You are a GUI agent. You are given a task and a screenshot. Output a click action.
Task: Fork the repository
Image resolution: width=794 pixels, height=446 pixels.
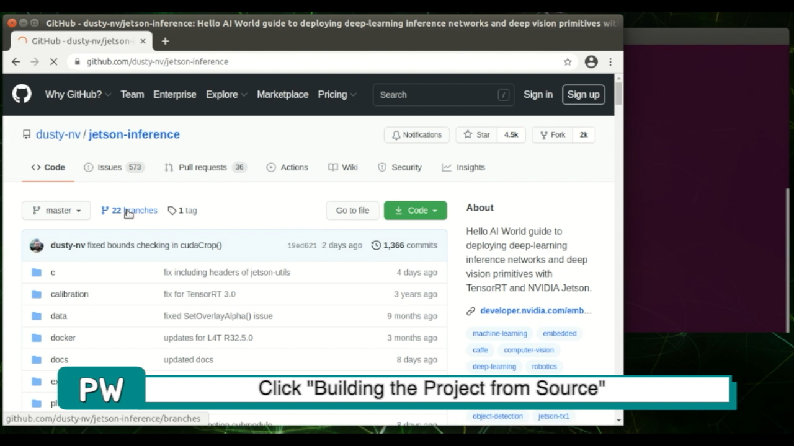click(x=553, y=134)
